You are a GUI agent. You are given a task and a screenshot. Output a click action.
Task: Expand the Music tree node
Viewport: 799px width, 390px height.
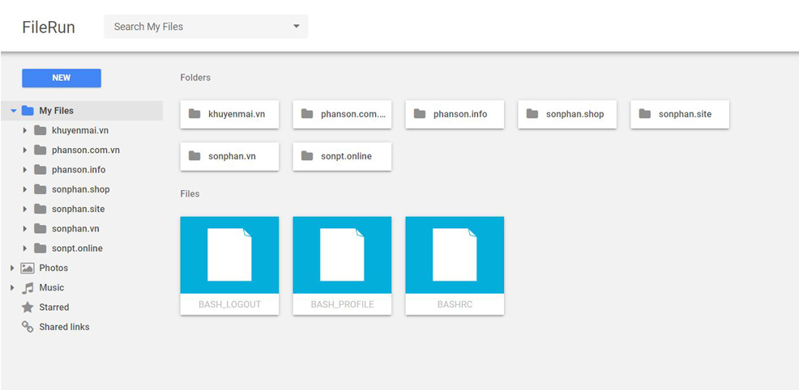click(12, 288)
